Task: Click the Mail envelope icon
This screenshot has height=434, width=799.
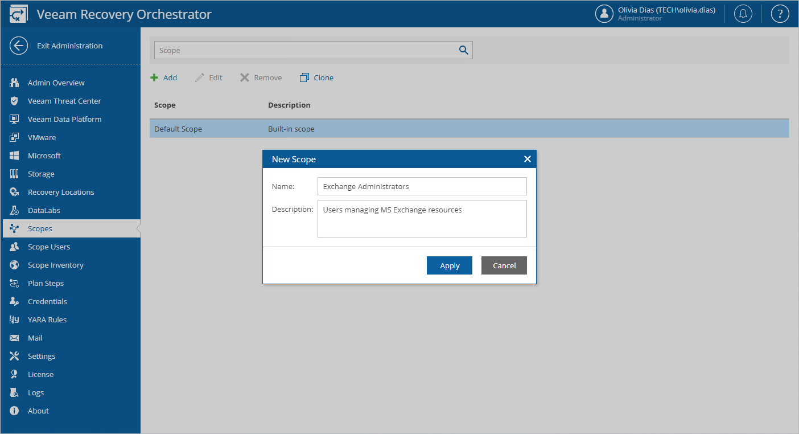Action: click(15, 338)
